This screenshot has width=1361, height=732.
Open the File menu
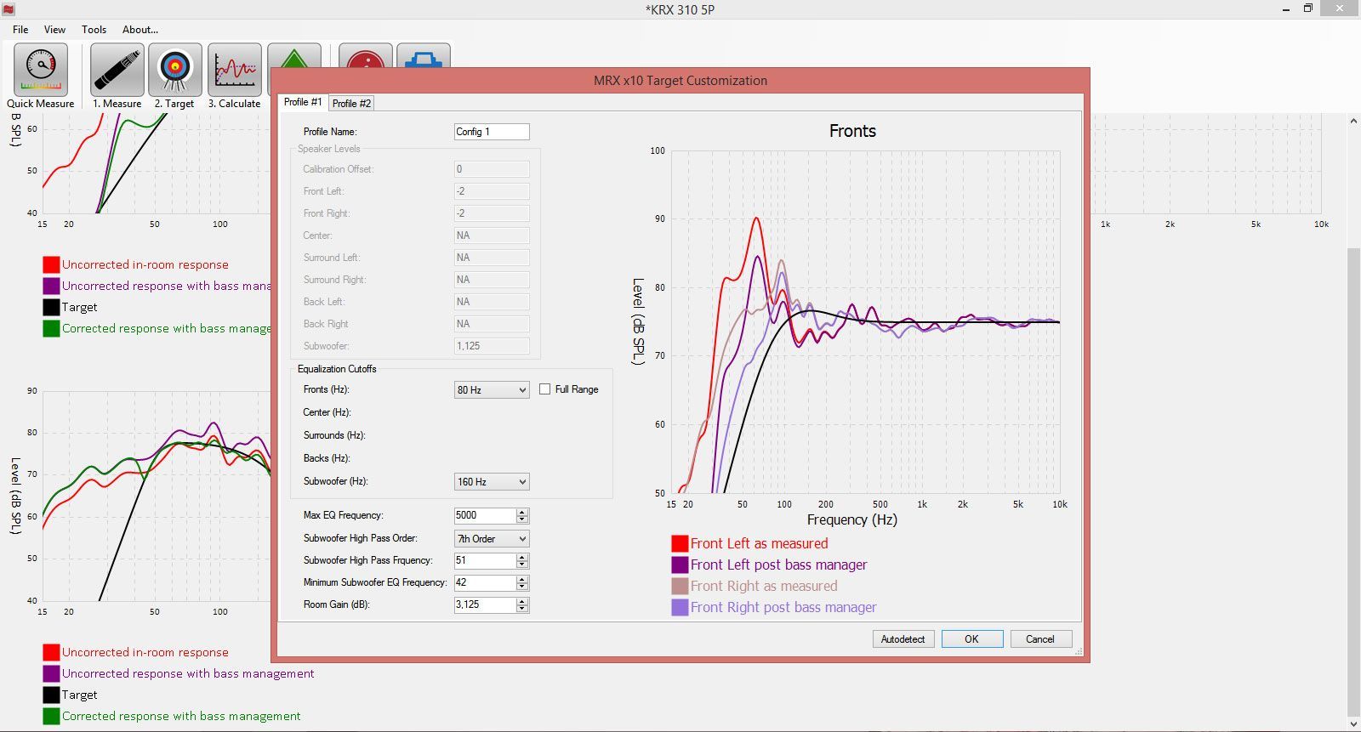pos(20,29)
